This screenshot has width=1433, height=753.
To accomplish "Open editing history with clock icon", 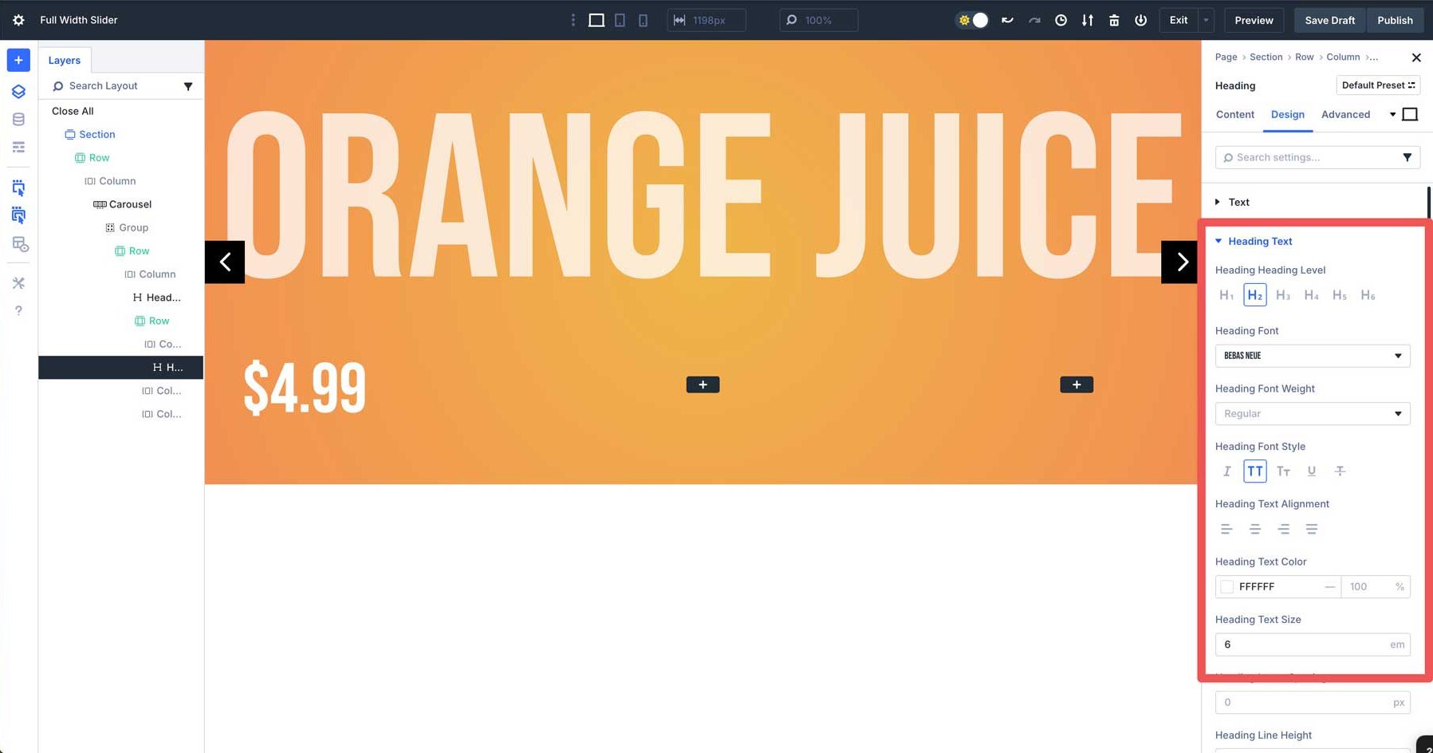I will pos(1061,20).
